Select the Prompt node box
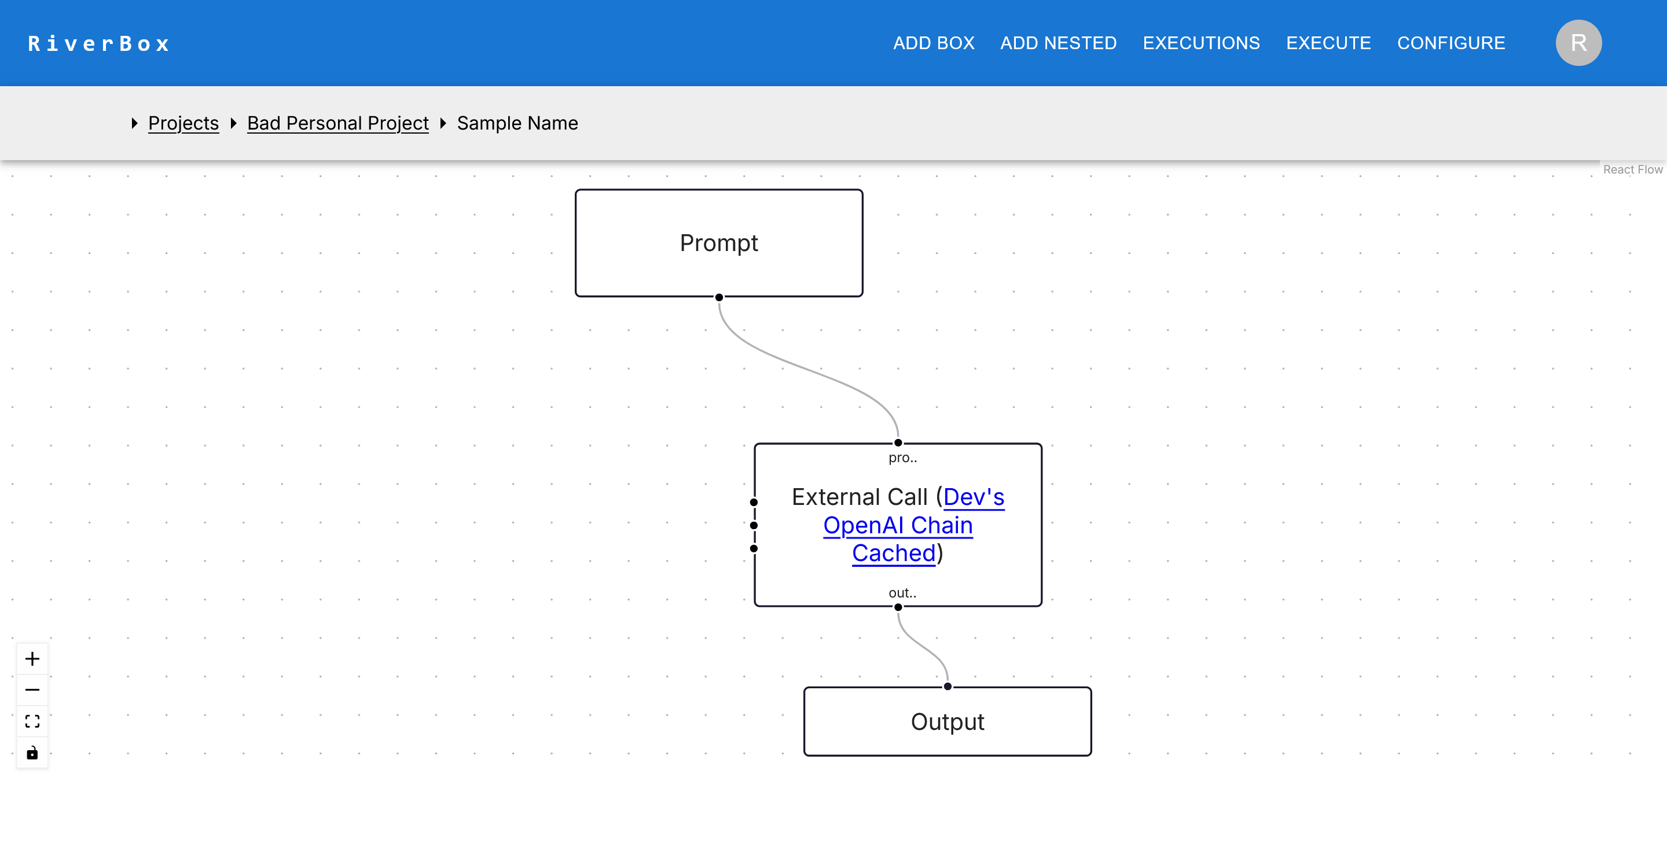The height and width of the screenshot is (856, 1667). click(718, 243)
